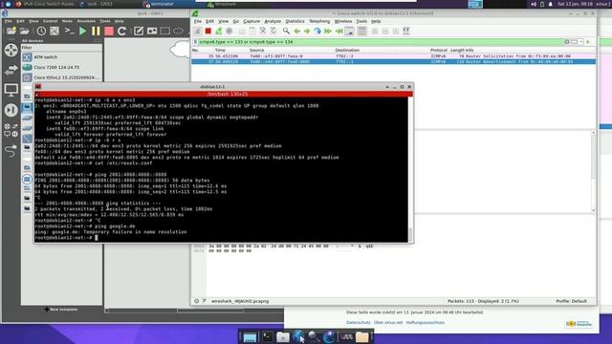
Task: Open Wireshark Telephony menu
Action: 319,21
